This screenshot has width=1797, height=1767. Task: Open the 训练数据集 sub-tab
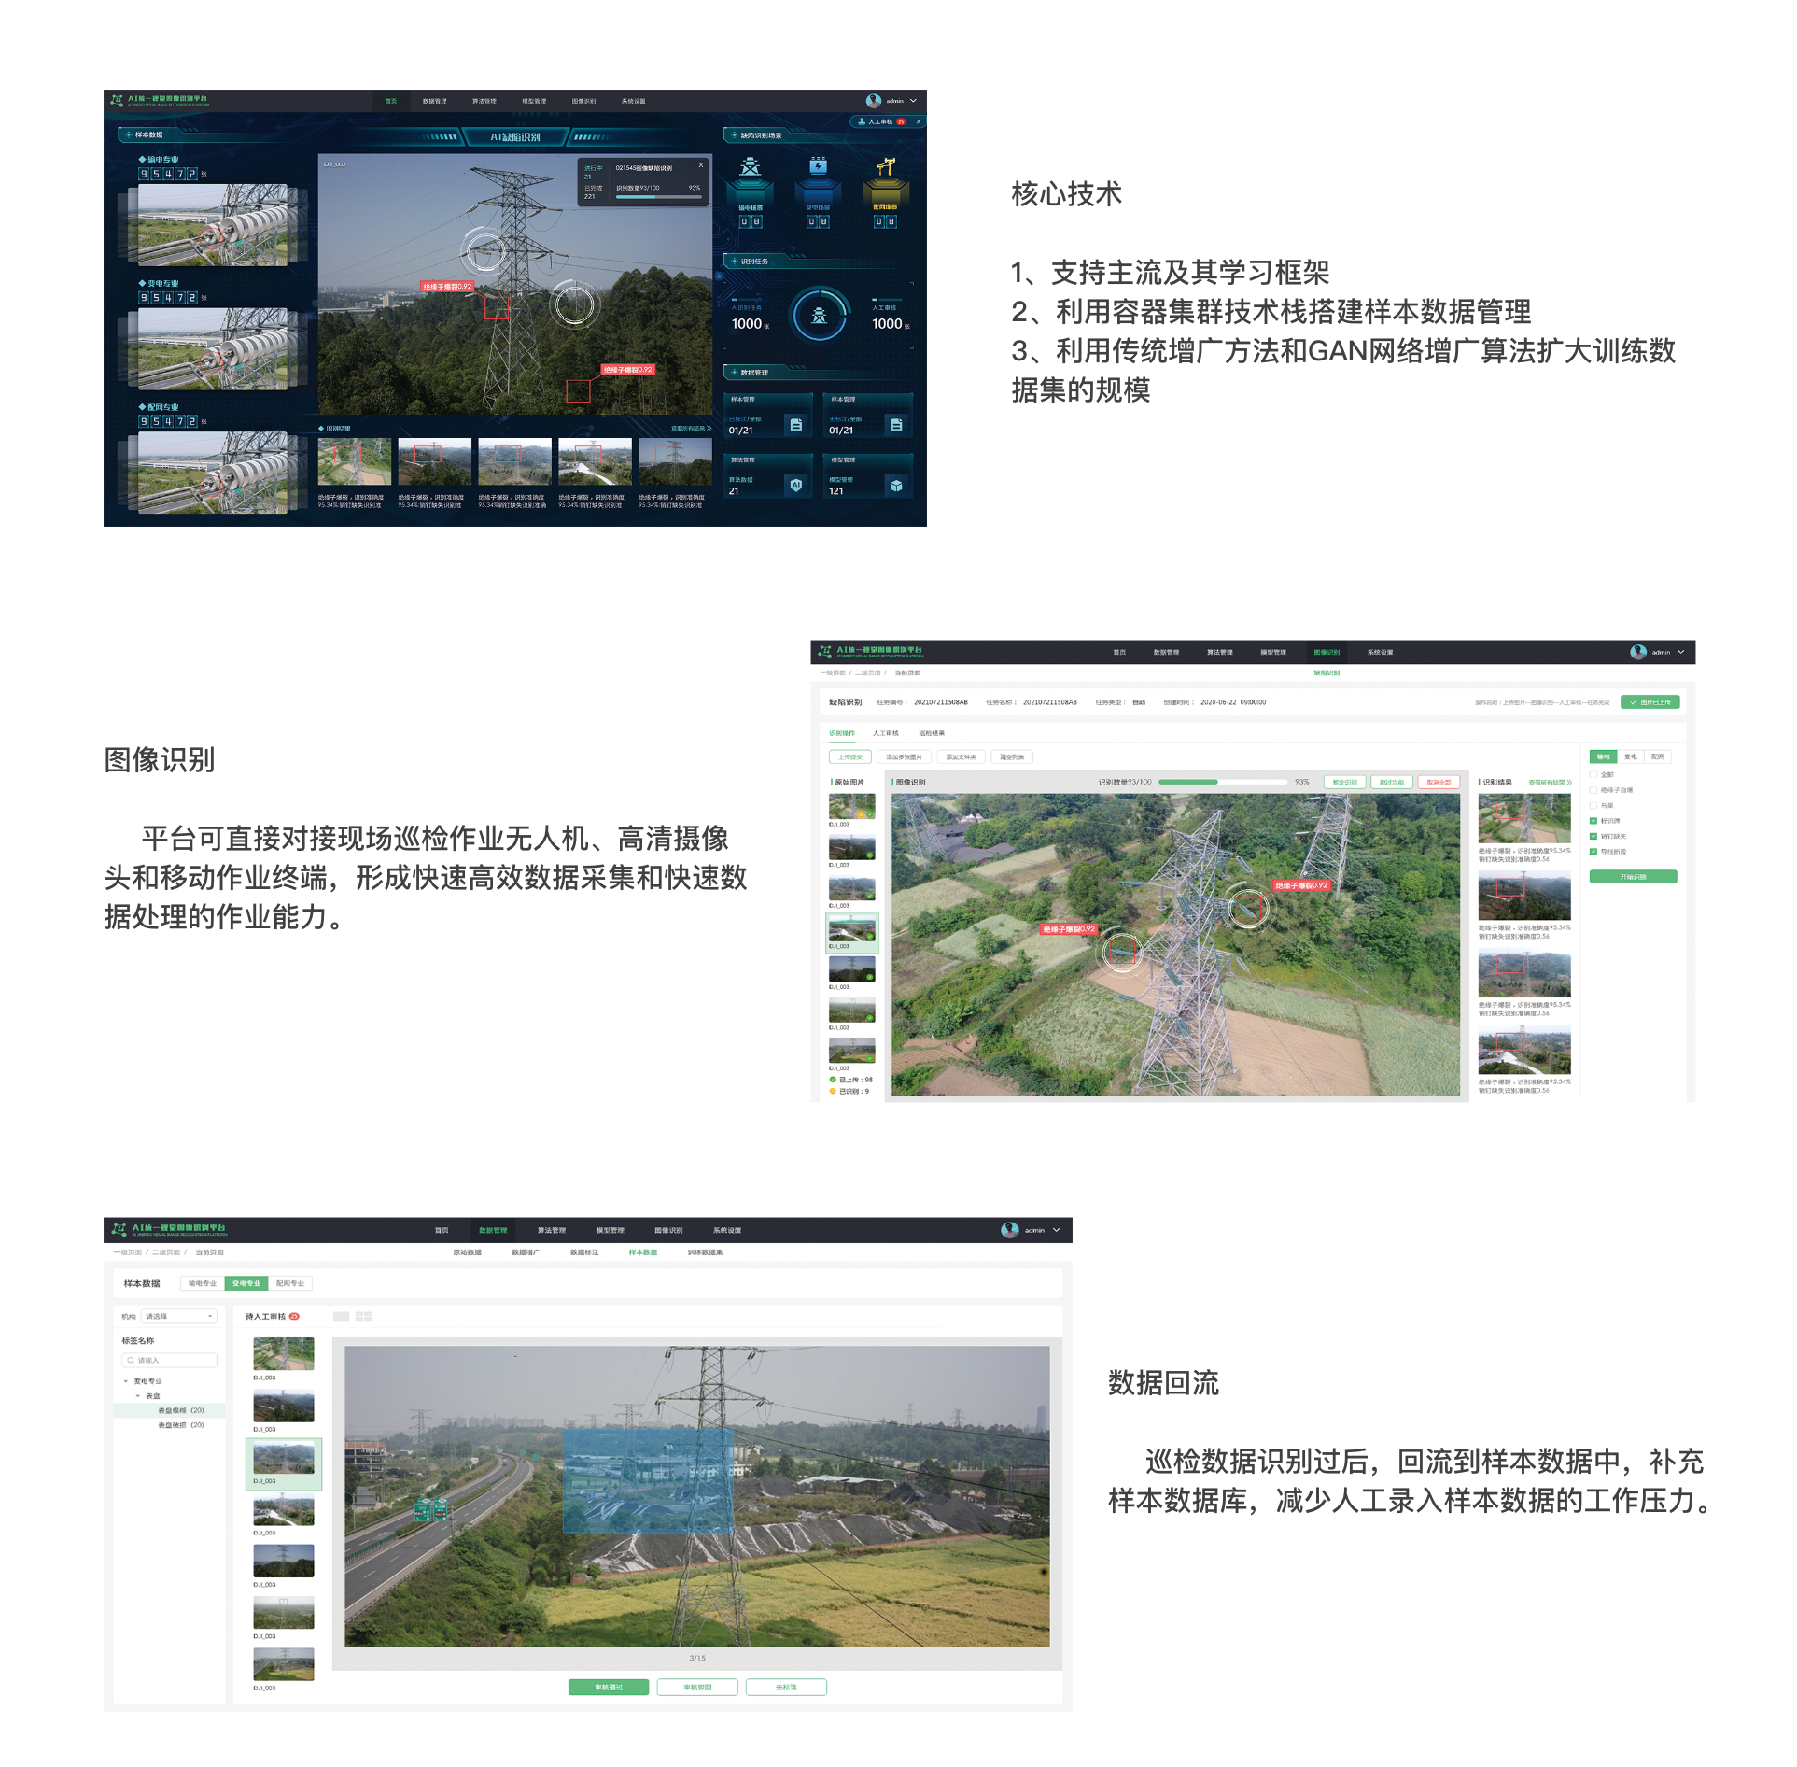tap(705, 1252)
